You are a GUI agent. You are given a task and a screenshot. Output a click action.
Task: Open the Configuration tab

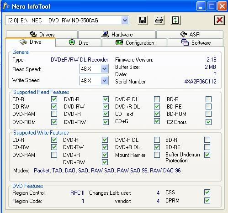135,43
